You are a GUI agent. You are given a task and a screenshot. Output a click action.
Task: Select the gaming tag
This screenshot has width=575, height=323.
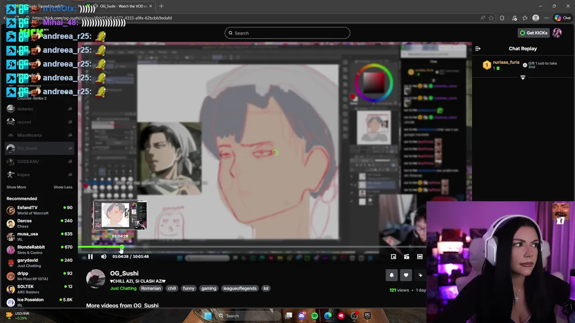209,288
